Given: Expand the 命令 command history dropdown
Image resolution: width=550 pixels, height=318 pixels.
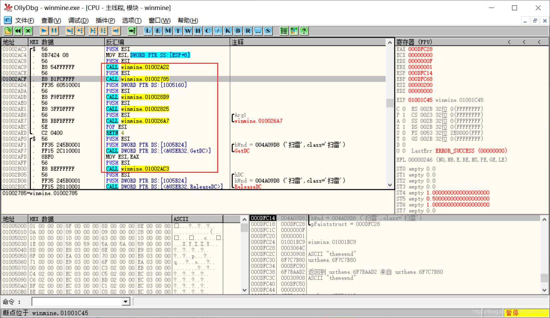Looking at the screenshot, I should [x=126, y=302].
